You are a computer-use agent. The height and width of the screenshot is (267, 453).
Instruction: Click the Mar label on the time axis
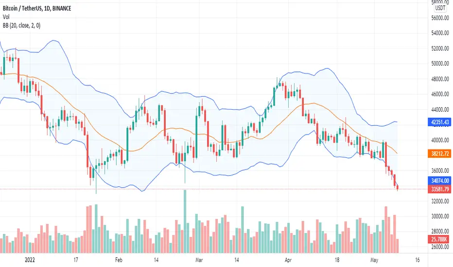(x=199, y=260)
